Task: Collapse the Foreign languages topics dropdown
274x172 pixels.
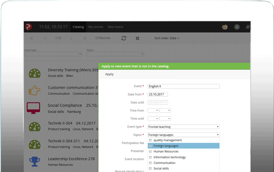Action: pyautogui.click(x=184, y=135)
